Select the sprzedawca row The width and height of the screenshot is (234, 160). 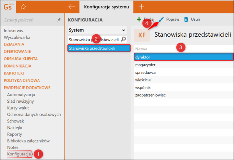(x=184, y=73)
